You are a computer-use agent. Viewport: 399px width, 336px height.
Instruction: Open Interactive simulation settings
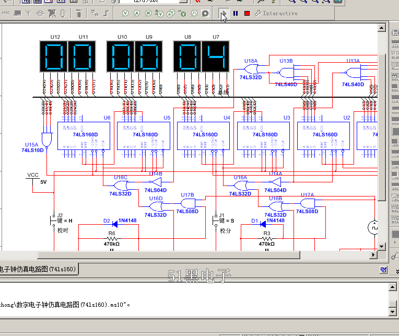point(276,13)
